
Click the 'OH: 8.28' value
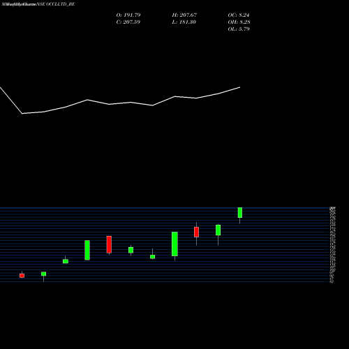tap(239, 22)
